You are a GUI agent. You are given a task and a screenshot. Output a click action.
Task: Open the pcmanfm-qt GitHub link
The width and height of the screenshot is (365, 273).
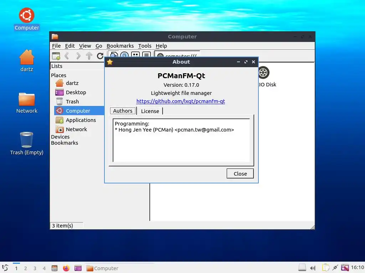[x=181, y=101]
